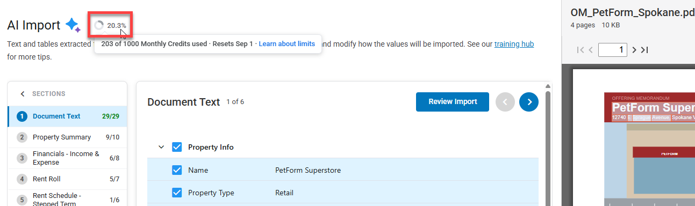Jump to last PDF page

[x=644, y=50]
